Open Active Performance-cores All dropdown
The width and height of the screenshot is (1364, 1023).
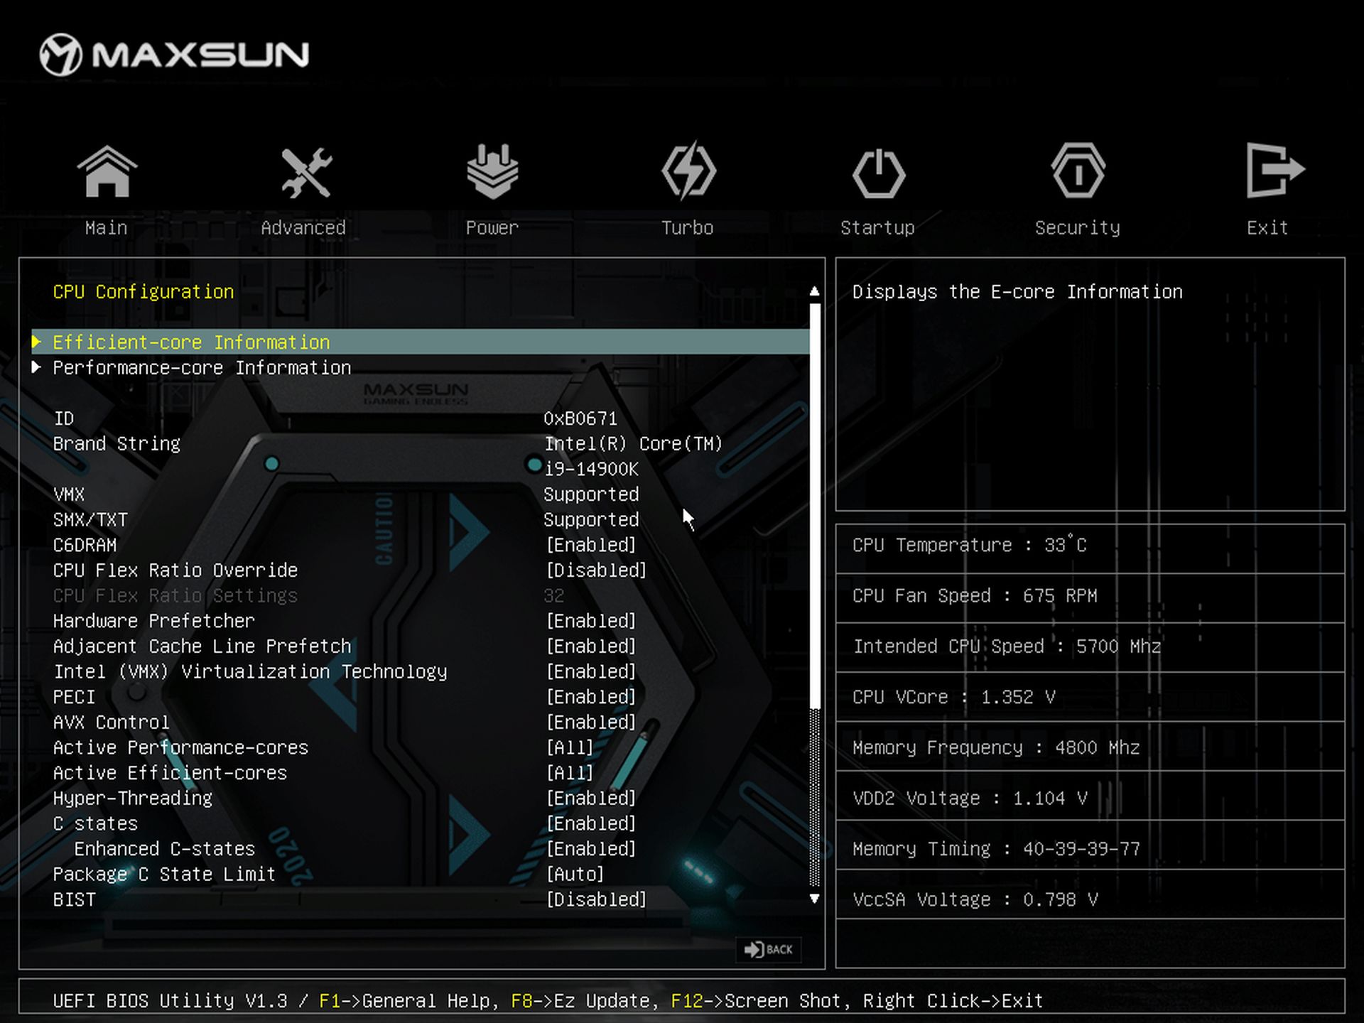[x=570, y=747]
